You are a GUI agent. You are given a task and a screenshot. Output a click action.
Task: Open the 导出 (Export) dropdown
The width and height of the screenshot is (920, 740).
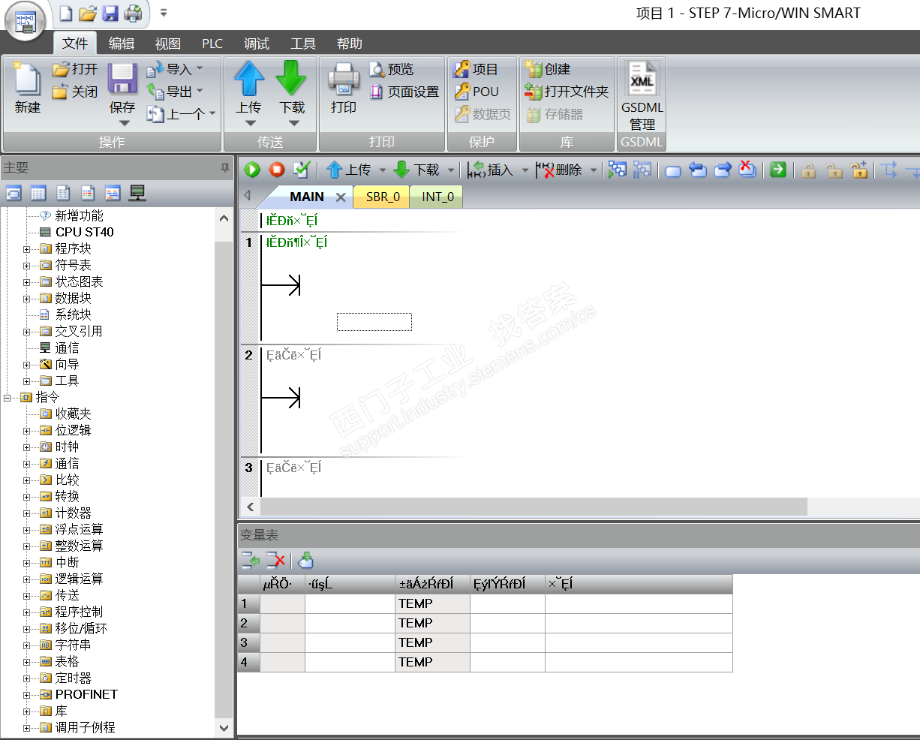(200, 92)
